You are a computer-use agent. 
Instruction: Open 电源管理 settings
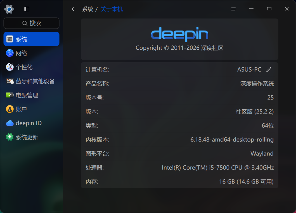[x=31, y=95]
